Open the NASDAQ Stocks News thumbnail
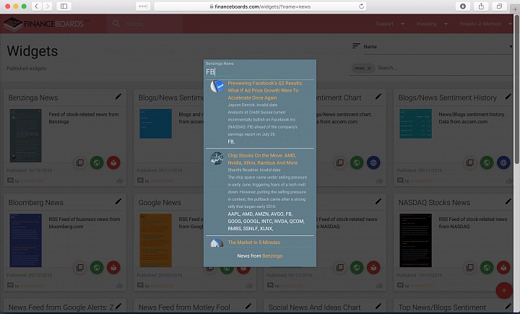520x314 pixels. pyautogui.click(x=415, y=240)
